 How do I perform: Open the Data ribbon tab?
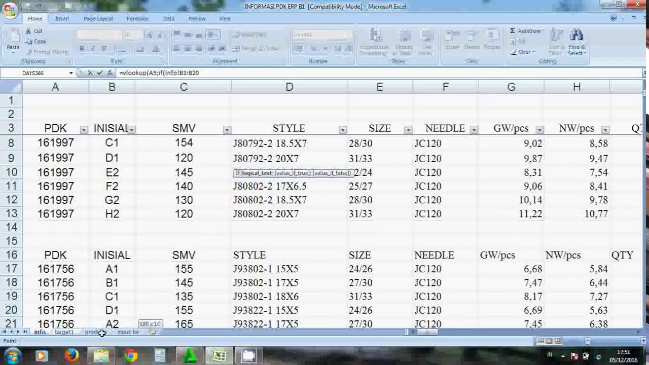click(x=169, y=18)
